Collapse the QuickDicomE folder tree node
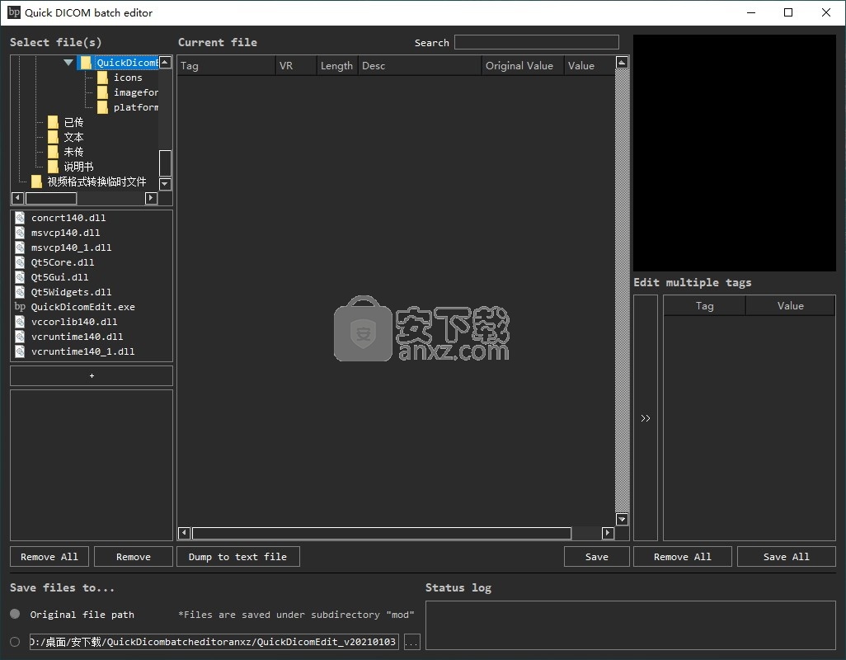 click(x=68, y=63)
